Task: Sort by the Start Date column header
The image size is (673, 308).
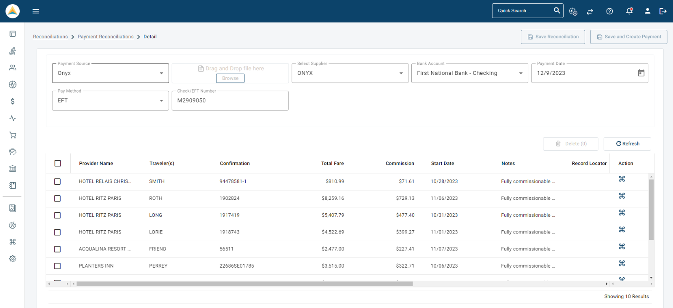Action: tap(442, 163)
